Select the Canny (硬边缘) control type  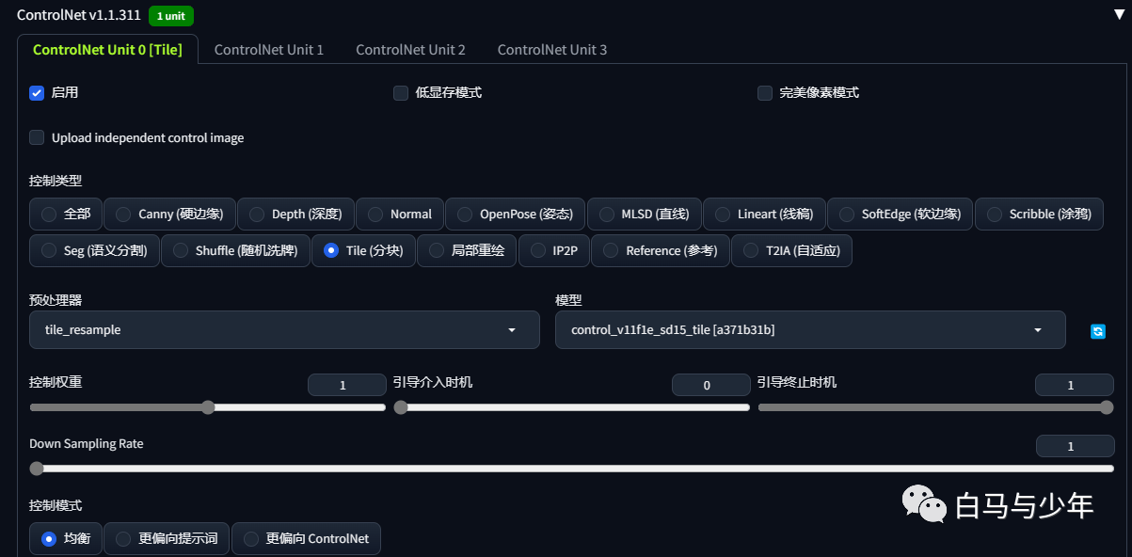click(x=169, y=215)
